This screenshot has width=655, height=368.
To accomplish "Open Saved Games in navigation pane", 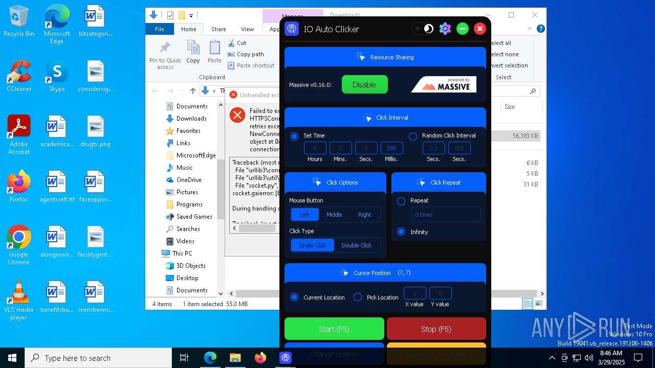I will [x=189, y=217].
